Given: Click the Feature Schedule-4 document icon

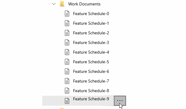Looking at the screenshot, I should [x=67, y=52].
